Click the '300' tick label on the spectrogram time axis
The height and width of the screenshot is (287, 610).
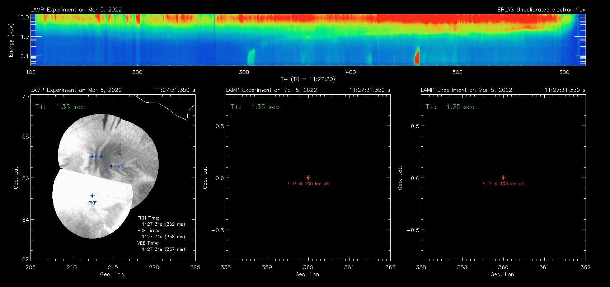(x=244, y=72)
